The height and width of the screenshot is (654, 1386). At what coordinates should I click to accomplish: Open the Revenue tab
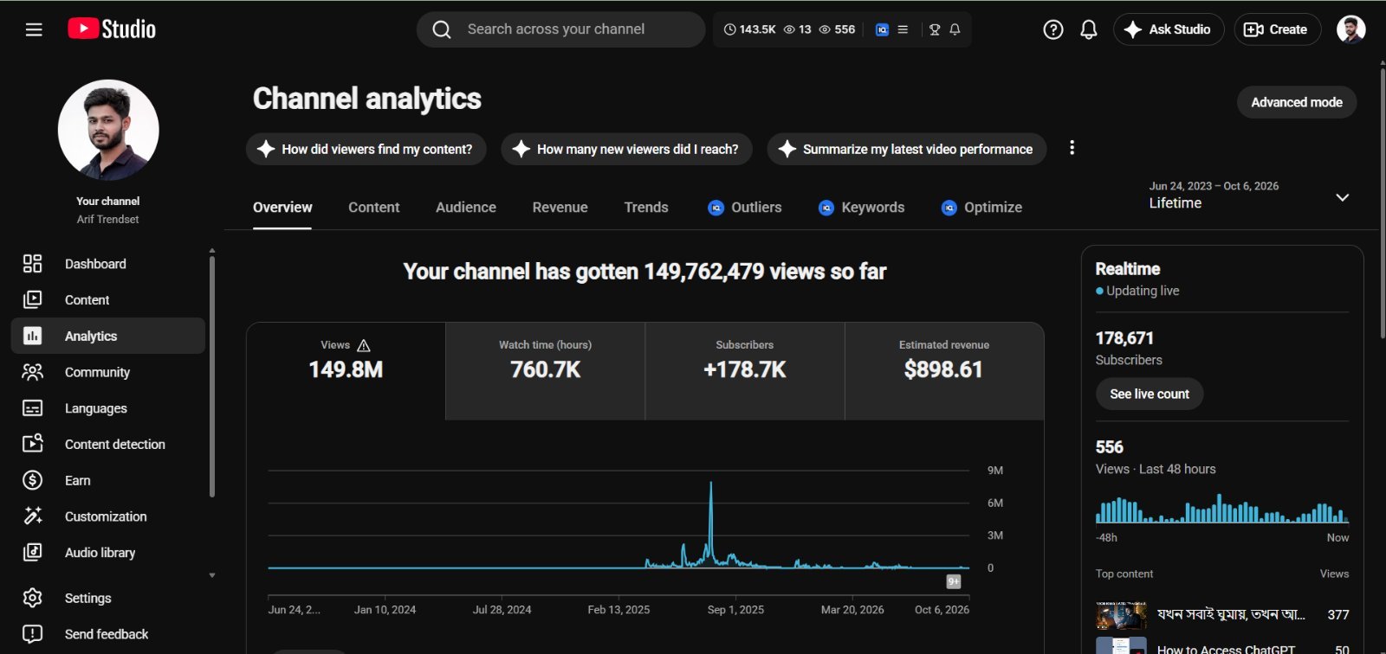(x=560, y=208)
